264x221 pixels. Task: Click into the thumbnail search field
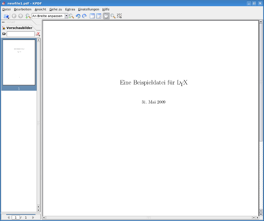pos(21,34)
